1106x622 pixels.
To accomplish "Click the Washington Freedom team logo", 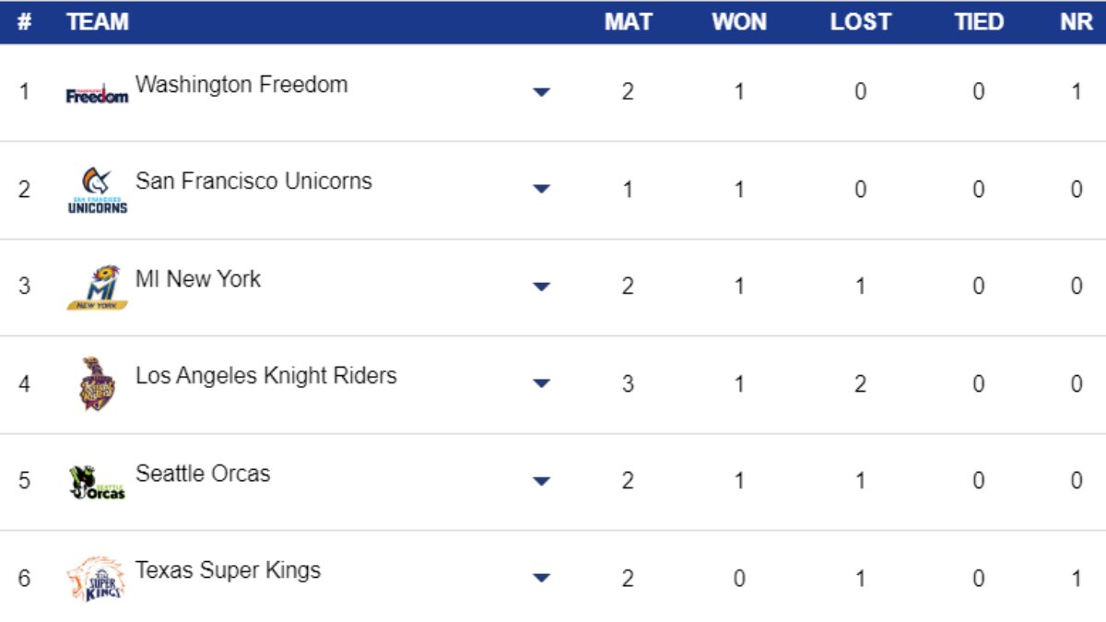I will (97, 93).
